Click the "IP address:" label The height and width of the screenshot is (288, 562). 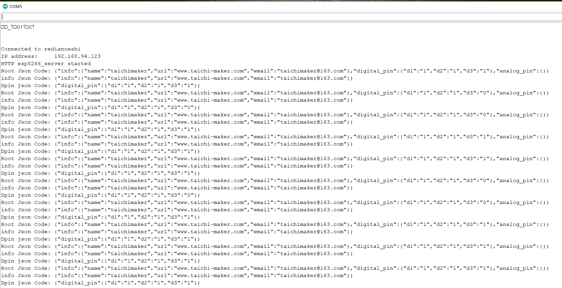(x=19, y=56)
